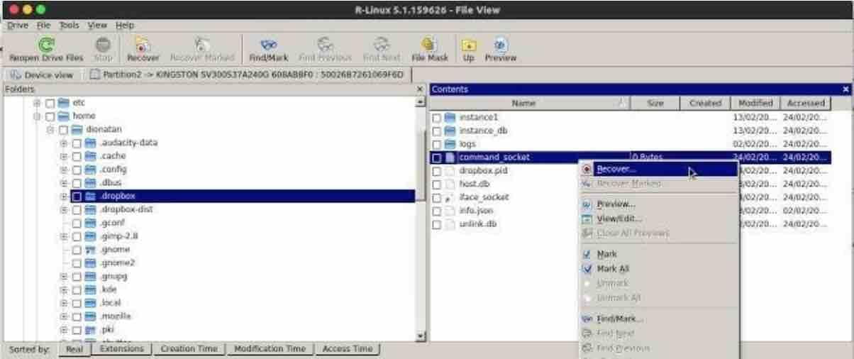Sort by Extensions tab
854x359 pixels.
click(122, 349)
